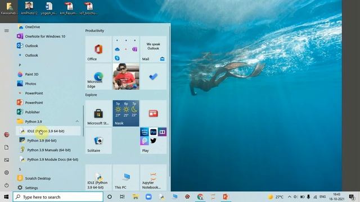Launch the Jupyter Notebook tile
The width and height of the screenshot is (360, 202).
(x=153, y=177)
